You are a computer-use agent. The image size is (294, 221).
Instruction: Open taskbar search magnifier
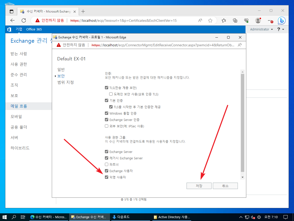14,217
